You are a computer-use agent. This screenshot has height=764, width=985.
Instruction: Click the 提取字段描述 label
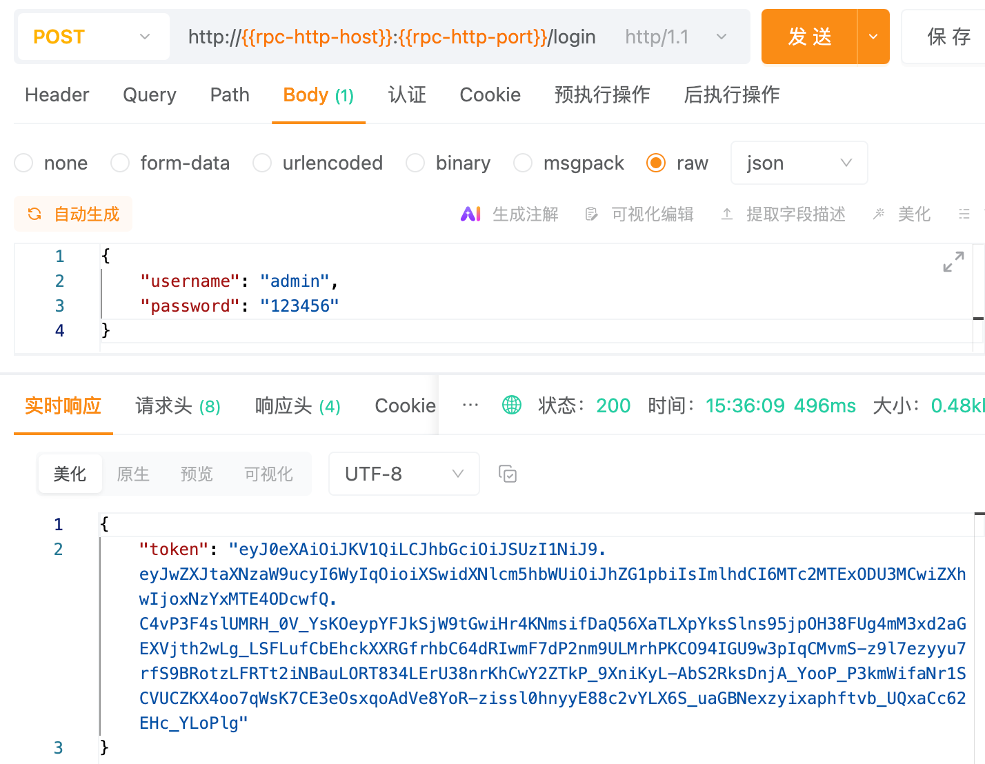point(796,214)
